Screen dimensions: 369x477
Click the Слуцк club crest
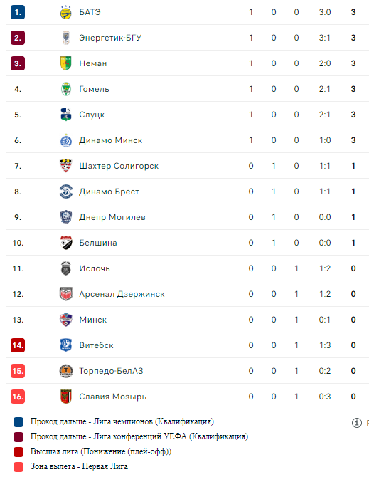click(x=66, y=115)
